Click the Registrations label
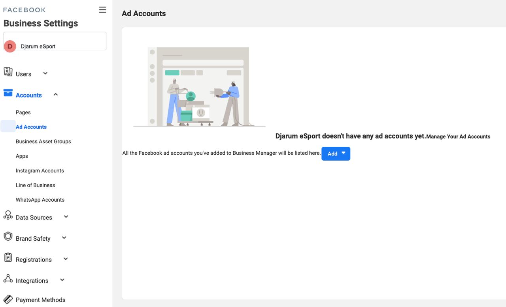The image size is (506, 307). pyautogui.click(x=34, y=260)
